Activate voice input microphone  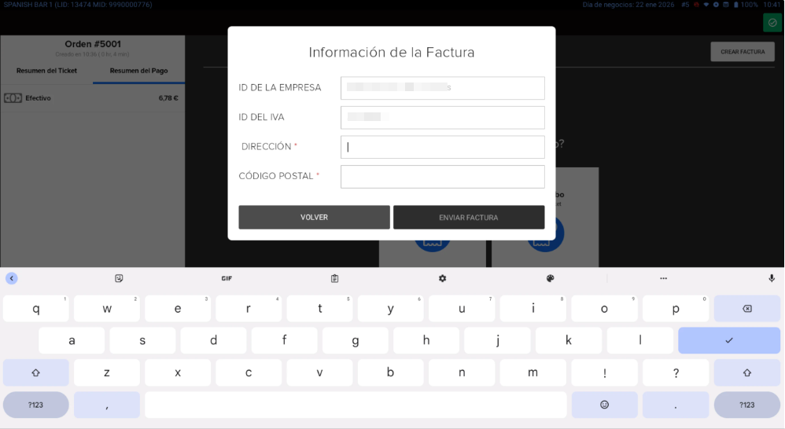point(772,278)
